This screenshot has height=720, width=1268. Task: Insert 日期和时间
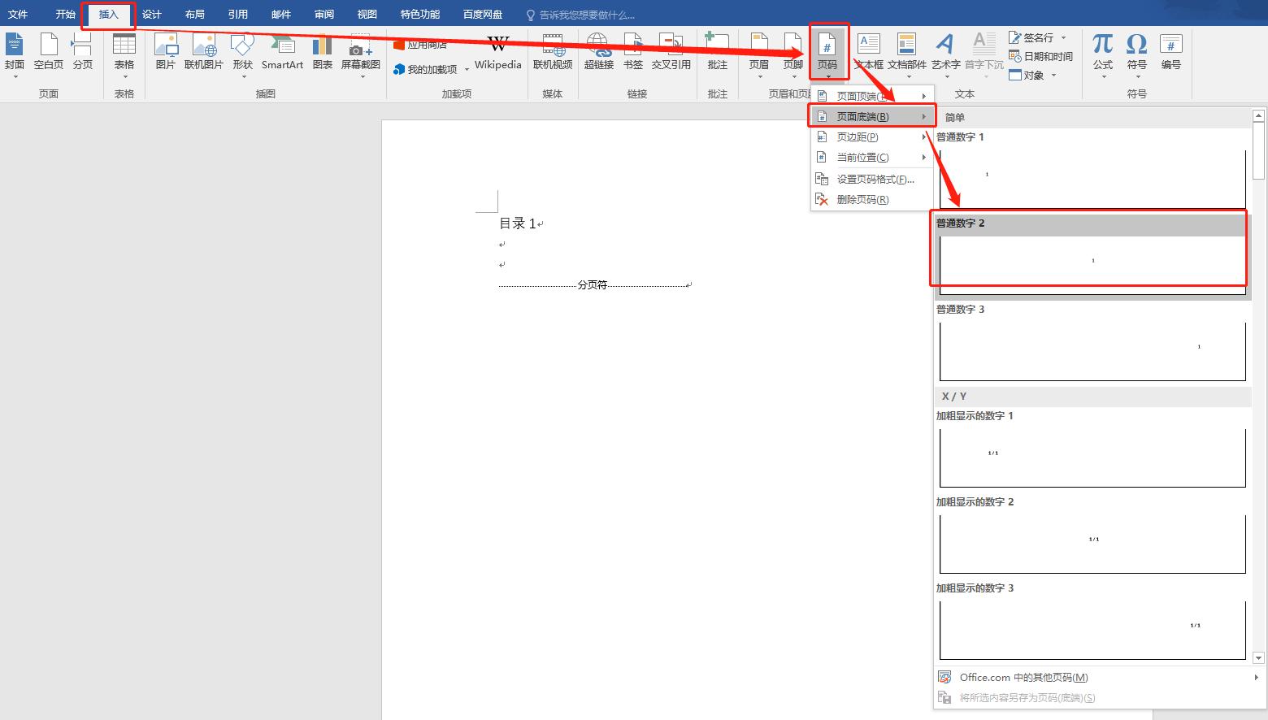(x=1040, y=56)
